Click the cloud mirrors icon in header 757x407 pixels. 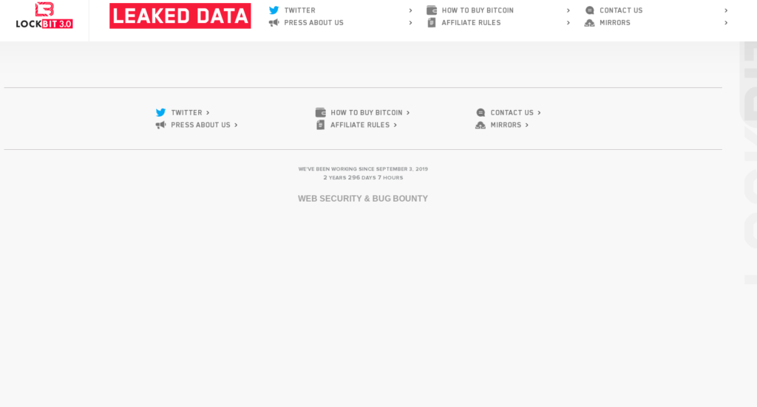(x=589, y=23)
